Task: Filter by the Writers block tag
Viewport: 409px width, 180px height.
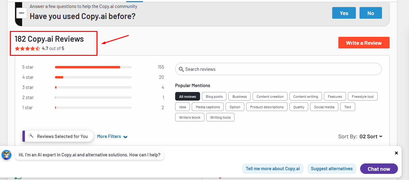Action: [190, 117]
